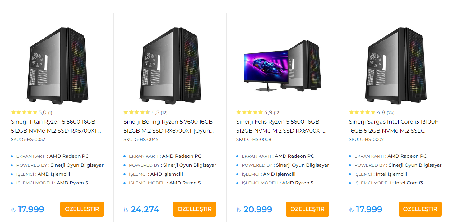Open the Sinerji Sargas Intel Core i3 product image
The image size is (453, 222).
pyautogui.click(x=395, y=66)
